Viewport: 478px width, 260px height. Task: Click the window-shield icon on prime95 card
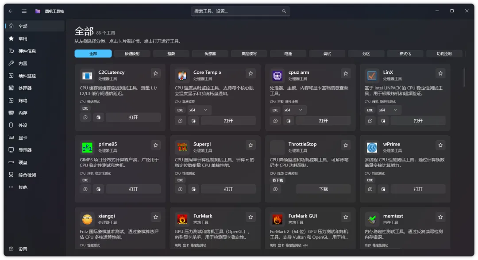point(98,189)
